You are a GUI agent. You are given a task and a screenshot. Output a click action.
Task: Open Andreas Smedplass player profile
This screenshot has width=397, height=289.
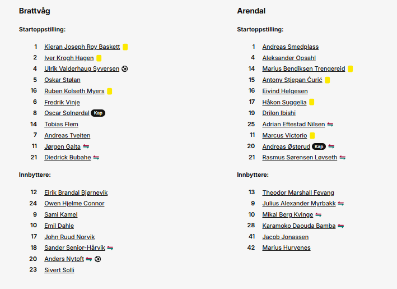[x=290, y=47]
